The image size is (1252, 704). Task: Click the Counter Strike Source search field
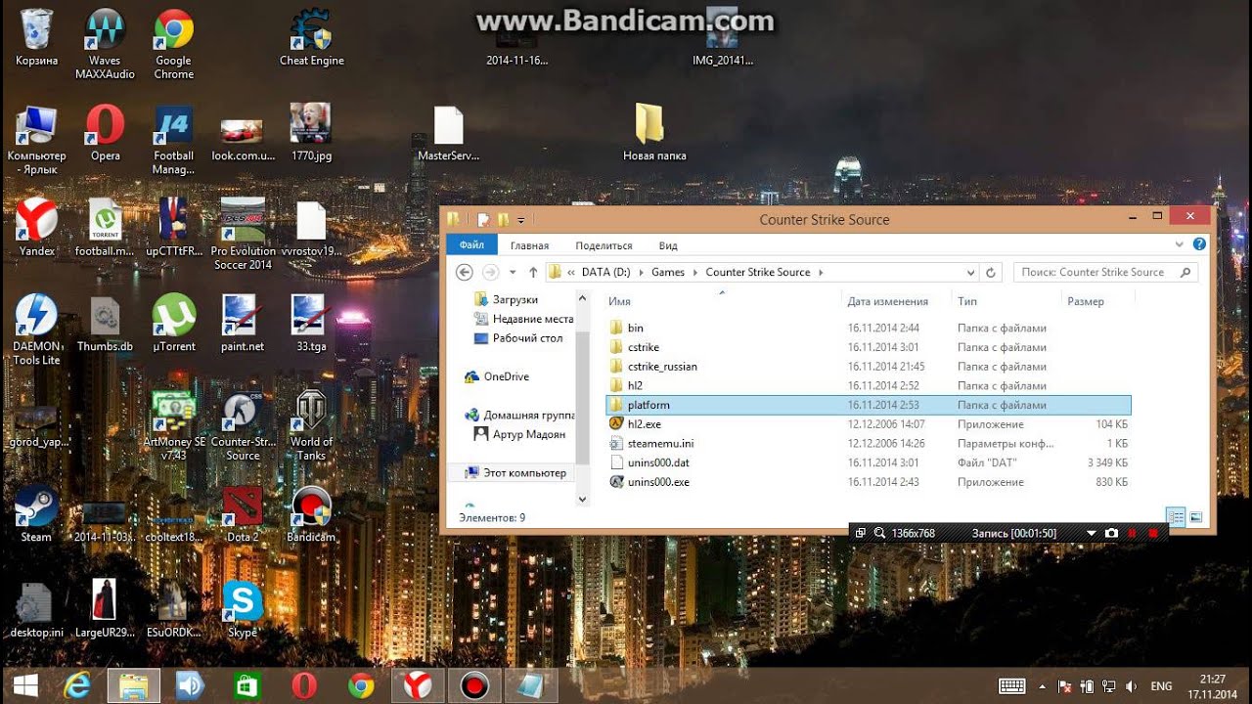tap(1105, 273)
